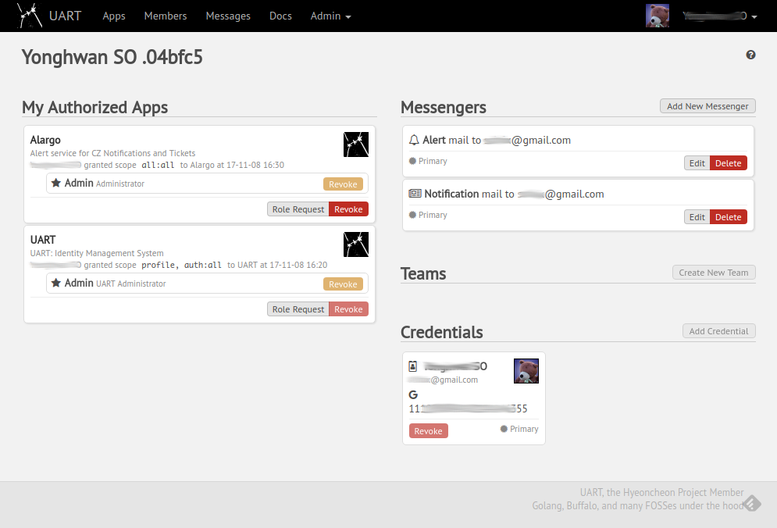Image resolution: width=777 pixels, height=528 pixels.
Task: Revoke the Alargo Administrator role
Action: 343,184
